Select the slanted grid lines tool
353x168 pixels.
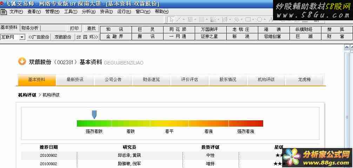pyautogui.click(x=225, y=20)
